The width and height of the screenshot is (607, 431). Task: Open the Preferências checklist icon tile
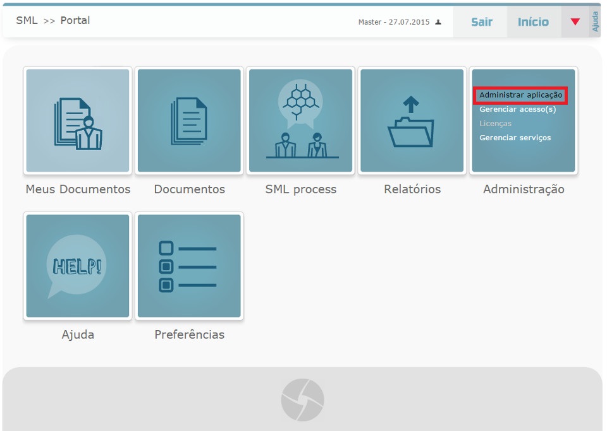tap(189, 266)
